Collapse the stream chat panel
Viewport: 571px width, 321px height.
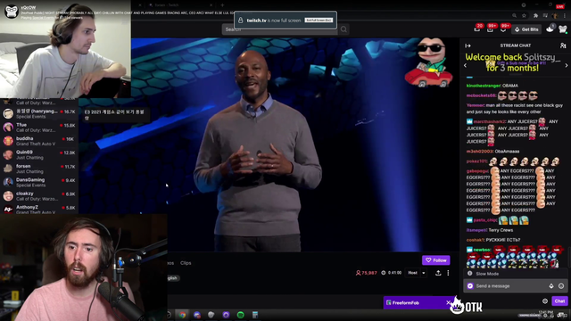click(x=468, y=45)
